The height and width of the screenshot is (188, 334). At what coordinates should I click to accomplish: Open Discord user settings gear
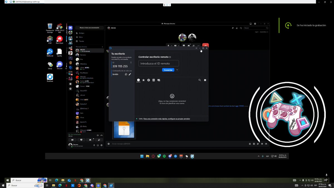point(101,145)
